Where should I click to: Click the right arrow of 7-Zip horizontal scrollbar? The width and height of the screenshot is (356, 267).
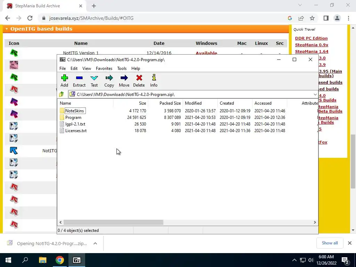tap(315, 222)
